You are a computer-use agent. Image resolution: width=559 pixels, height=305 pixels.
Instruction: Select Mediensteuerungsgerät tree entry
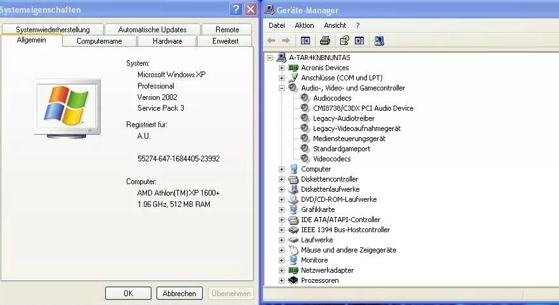coord(349,139)
